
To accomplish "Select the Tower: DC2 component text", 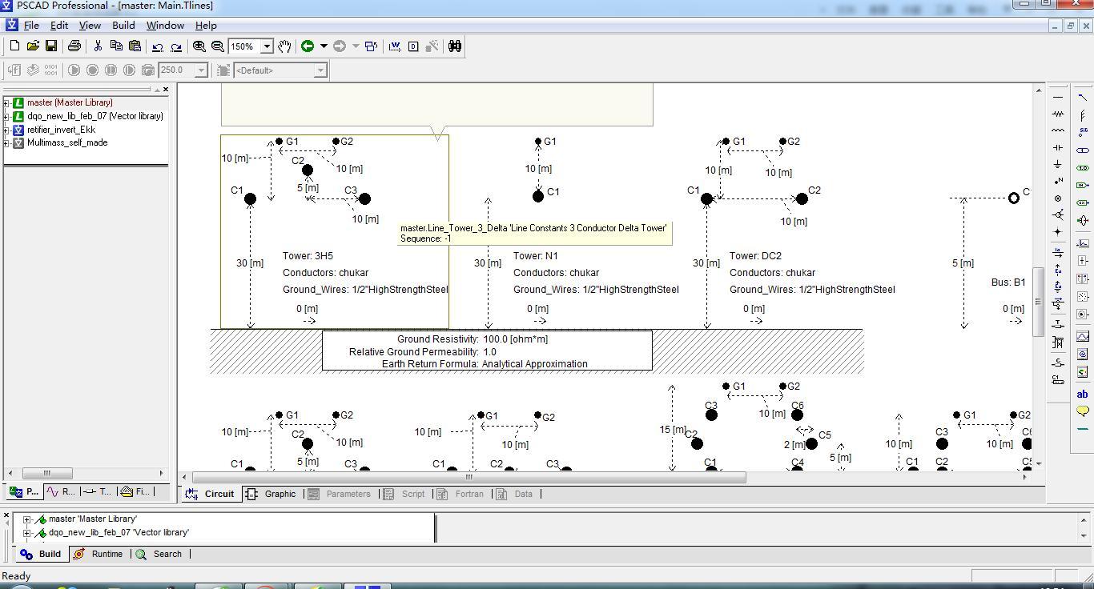I will (755, 256).
